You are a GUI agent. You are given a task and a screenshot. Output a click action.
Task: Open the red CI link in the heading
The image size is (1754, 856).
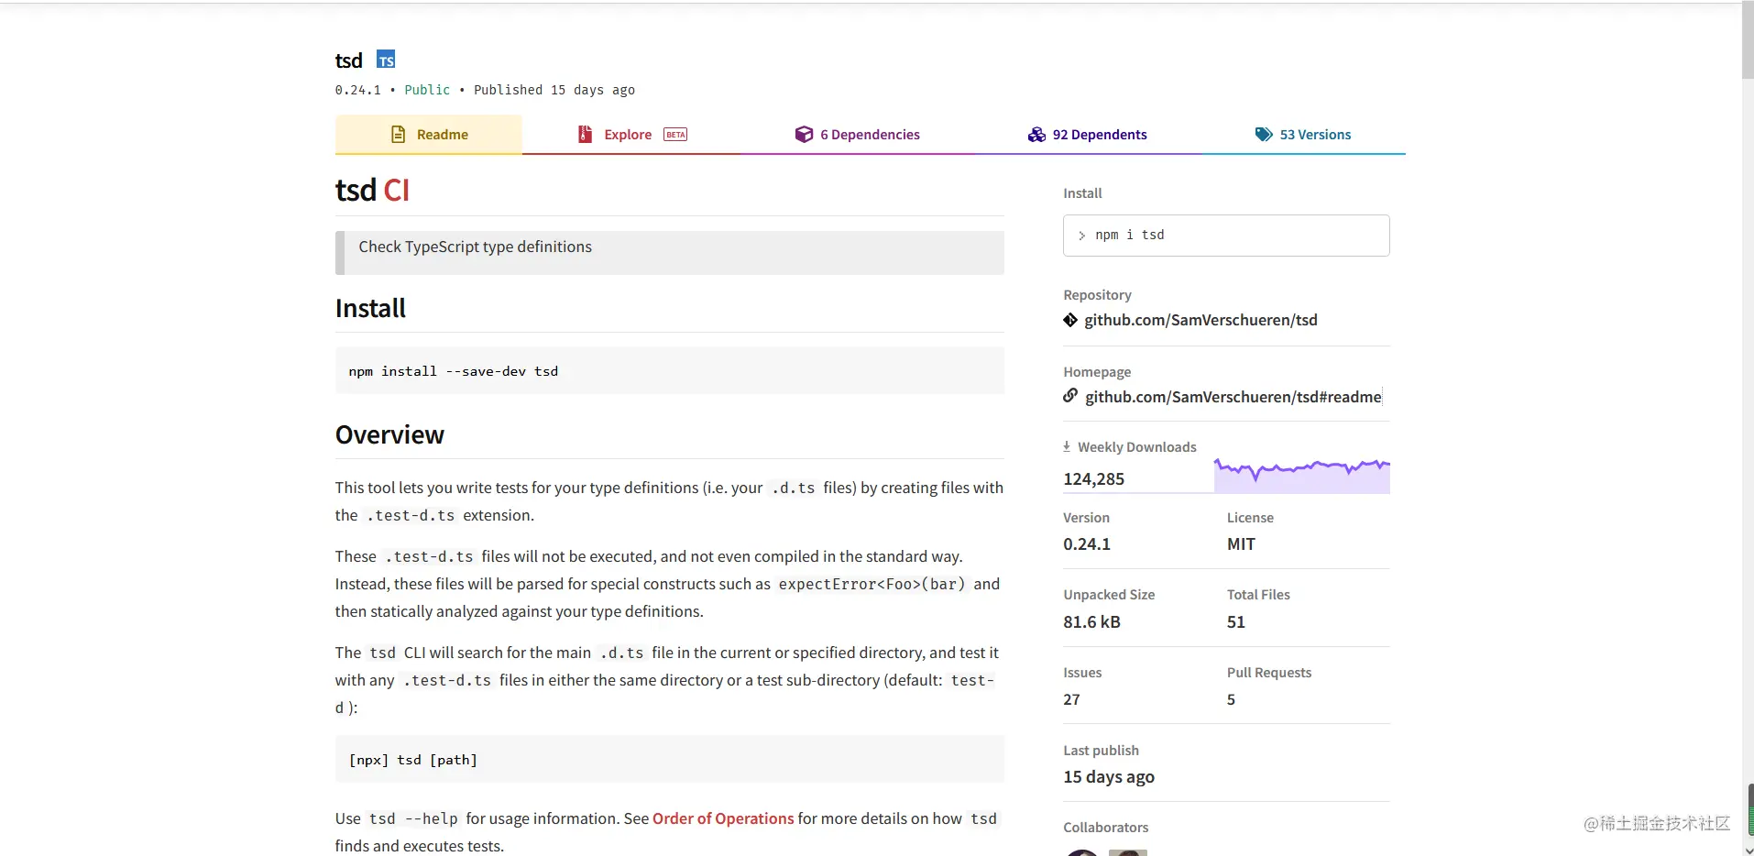click(x=396, y=190)
